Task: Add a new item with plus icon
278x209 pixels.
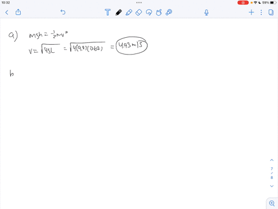Action: 251,12
